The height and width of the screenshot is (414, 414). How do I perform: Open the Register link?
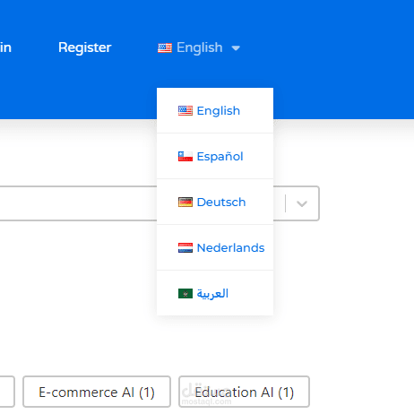[85, 47]
